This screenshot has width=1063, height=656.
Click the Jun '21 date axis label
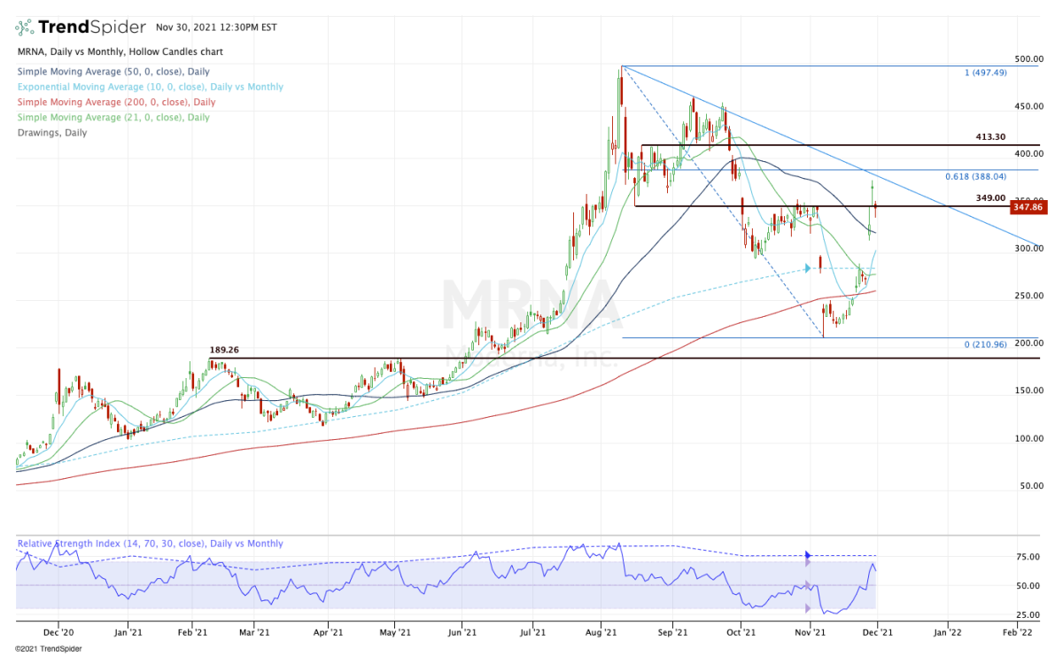462,633
